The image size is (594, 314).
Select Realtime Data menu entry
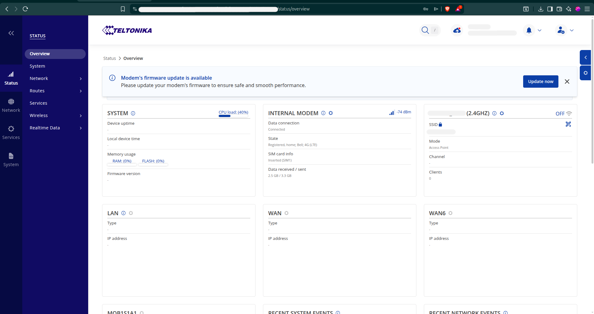[x=55, y=128]
